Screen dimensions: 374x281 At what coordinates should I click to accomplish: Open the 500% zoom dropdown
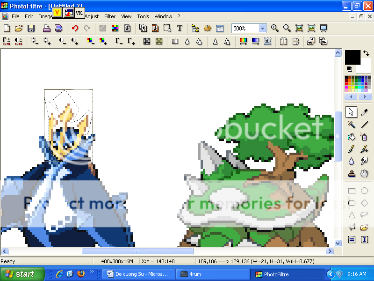(262, 29)
